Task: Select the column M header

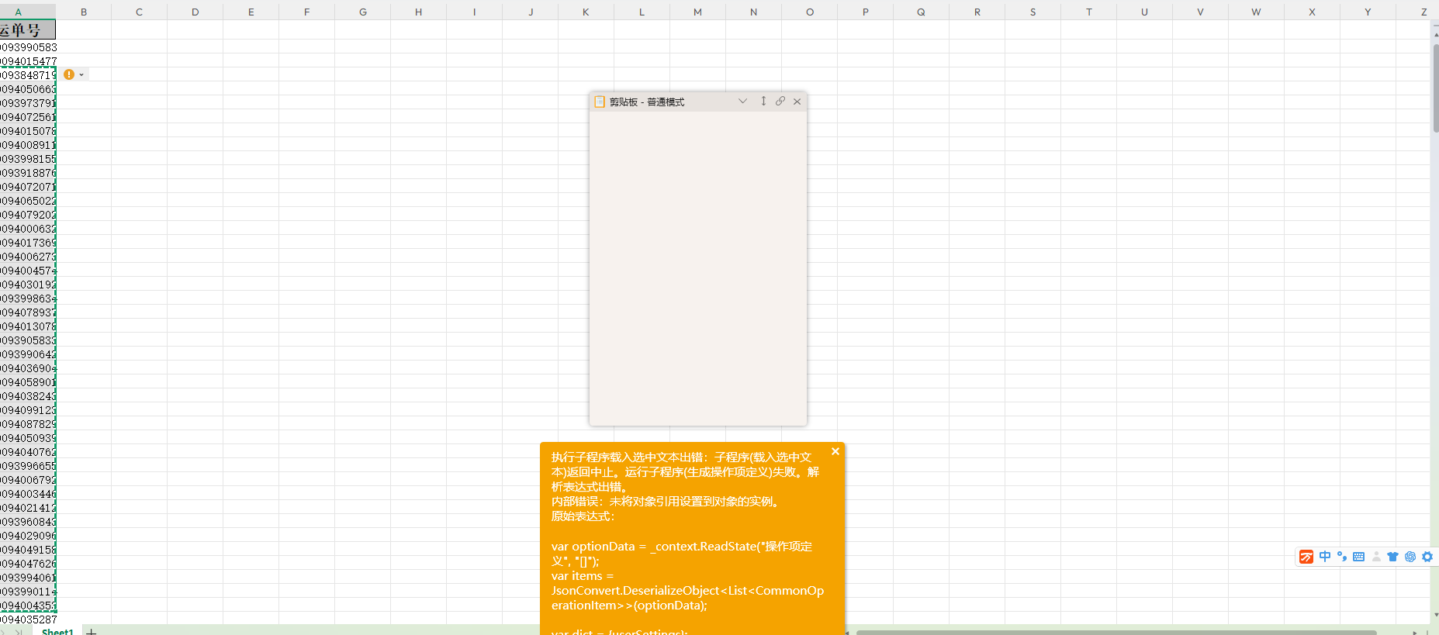Action: [x=698, y=12]
